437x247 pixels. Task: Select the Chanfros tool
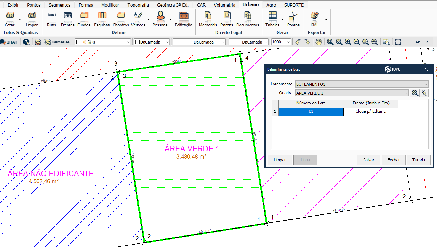click(121, 19)
